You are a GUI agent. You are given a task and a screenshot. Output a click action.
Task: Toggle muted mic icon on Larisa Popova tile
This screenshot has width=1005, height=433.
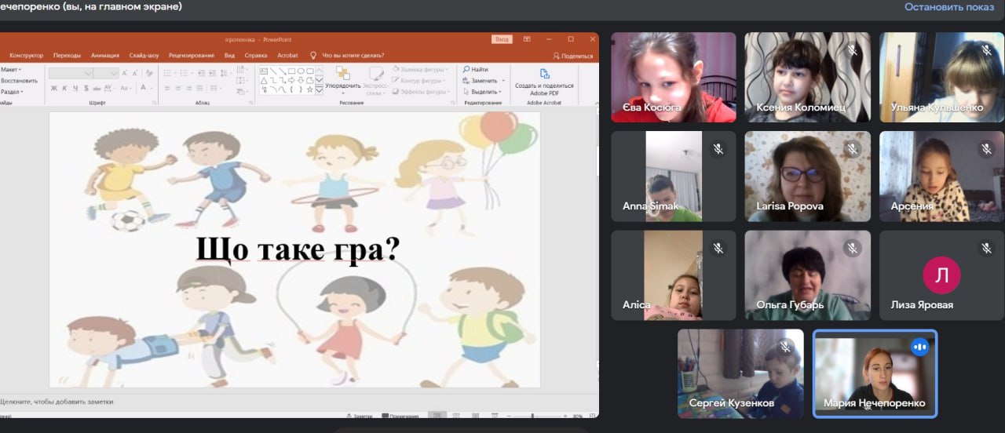coord(852,149)
